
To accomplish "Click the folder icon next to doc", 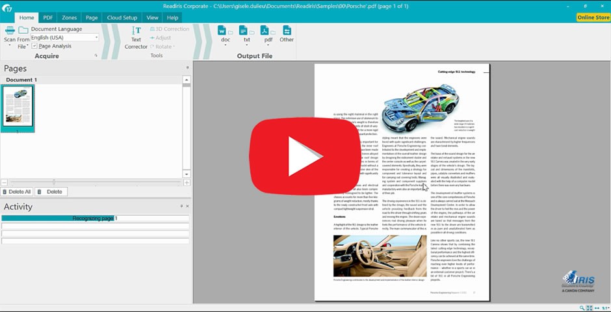I will 231,32.
